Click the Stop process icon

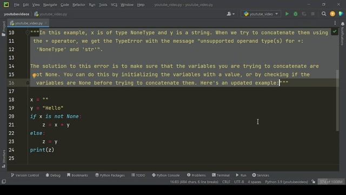(312, 14)
